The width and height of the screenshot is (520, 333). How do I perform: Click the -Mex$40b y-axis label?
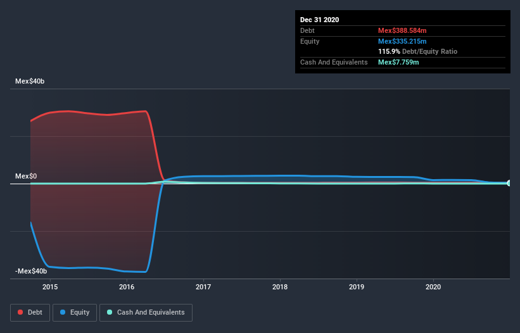[31, 271]
